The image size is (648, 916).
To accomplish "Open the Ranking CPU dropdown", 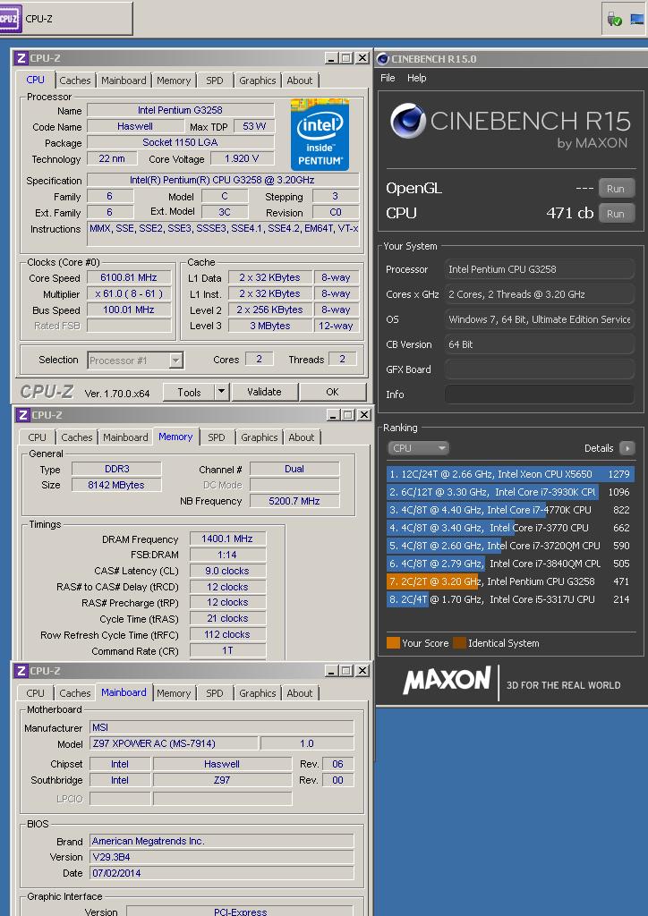I will pos(417,448).
